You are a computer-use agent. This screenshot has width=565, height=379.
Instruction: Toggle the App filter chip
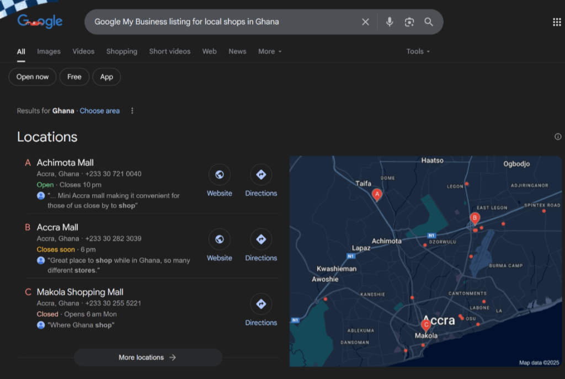coord(106,77)
